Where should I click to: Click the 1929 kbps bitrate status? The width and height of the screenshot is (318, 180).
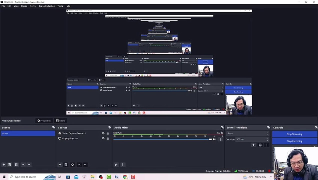[x=241, y=171]
